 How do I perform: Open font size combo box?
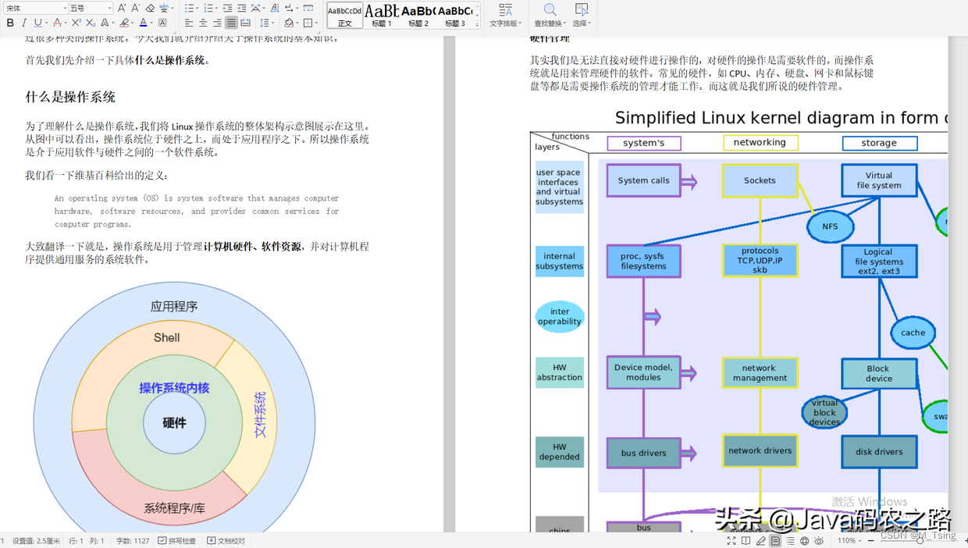coord(91,8)
